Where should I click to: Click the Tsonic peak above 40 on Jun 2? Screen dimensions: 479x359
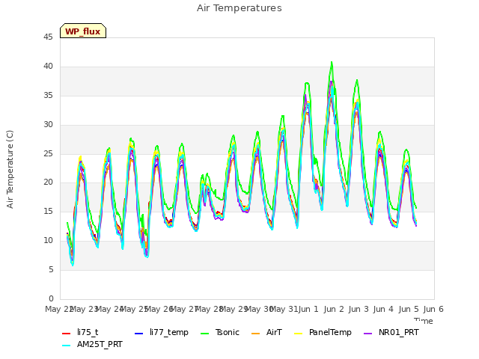(x=332, y=62)
